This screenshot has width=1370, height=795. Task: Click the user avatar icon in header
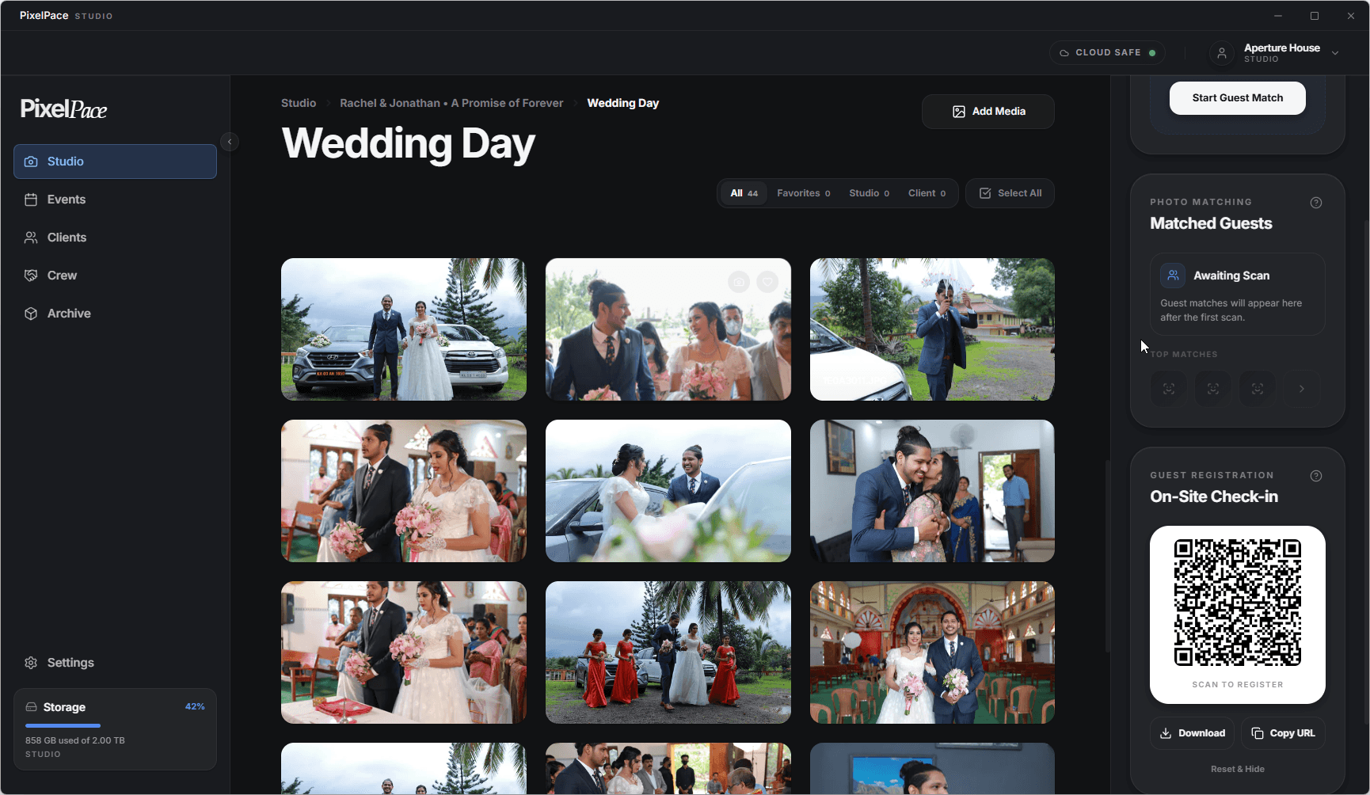1222,53
